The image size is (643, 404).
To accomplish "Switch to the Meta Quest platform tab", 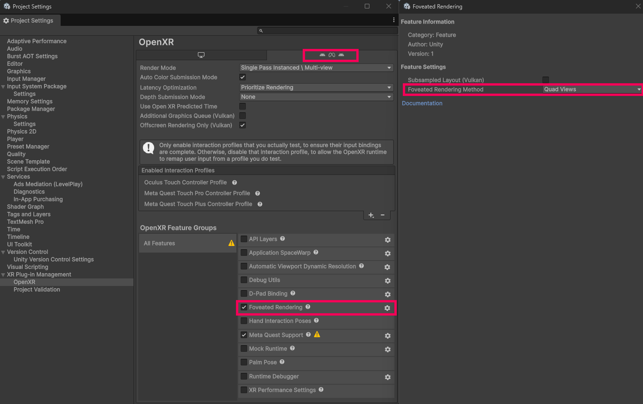I will [330, 55].
